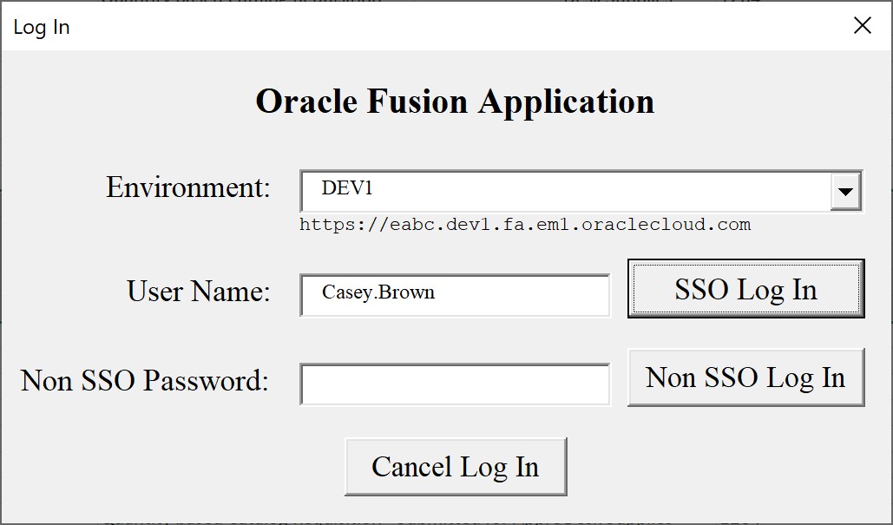This screenshot has height=525, width=893.
Task: Click the Log In title bar text
Action: 42,26
